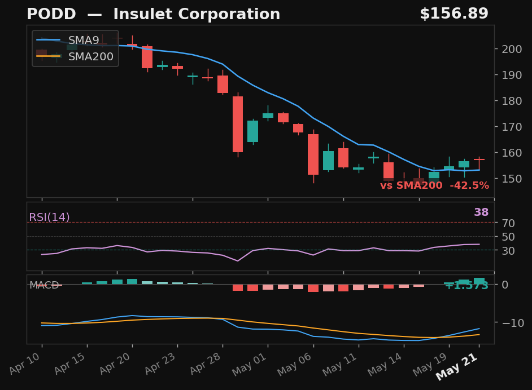The image size is (532, 390).
Task: Click the RSI line's lowest dip point
Action: [x=238, y=261]
